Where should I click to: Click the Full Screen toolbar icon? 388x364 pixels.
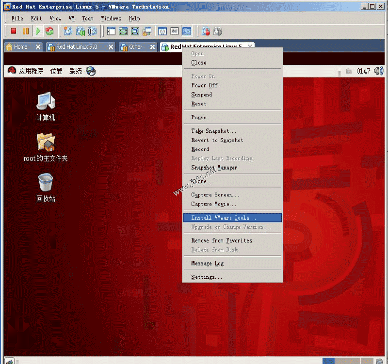pyautogui.click(x=123, y=31)
